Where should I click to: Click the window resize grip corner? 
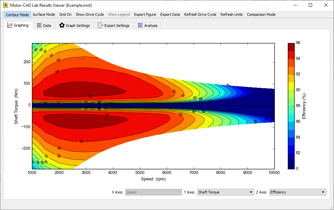pyautogui.click(x=331, y=208)
